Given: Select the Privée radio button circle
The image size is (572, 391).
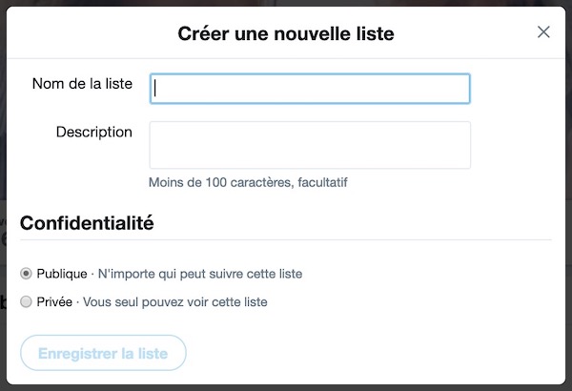Looking at the screenshot, I should pos(26,302).
